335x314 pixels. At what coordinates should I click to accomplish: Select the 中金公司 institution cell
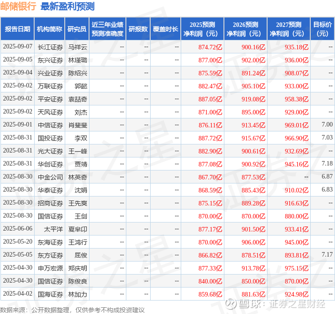50,177
